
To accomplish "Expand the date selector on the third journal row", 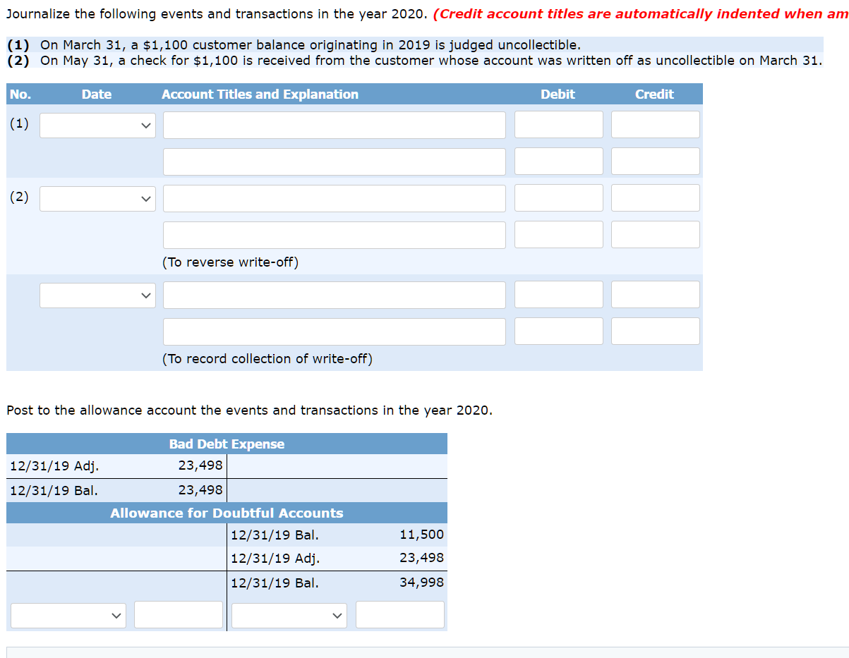I will pyautogui.click(x=97, y=295).
